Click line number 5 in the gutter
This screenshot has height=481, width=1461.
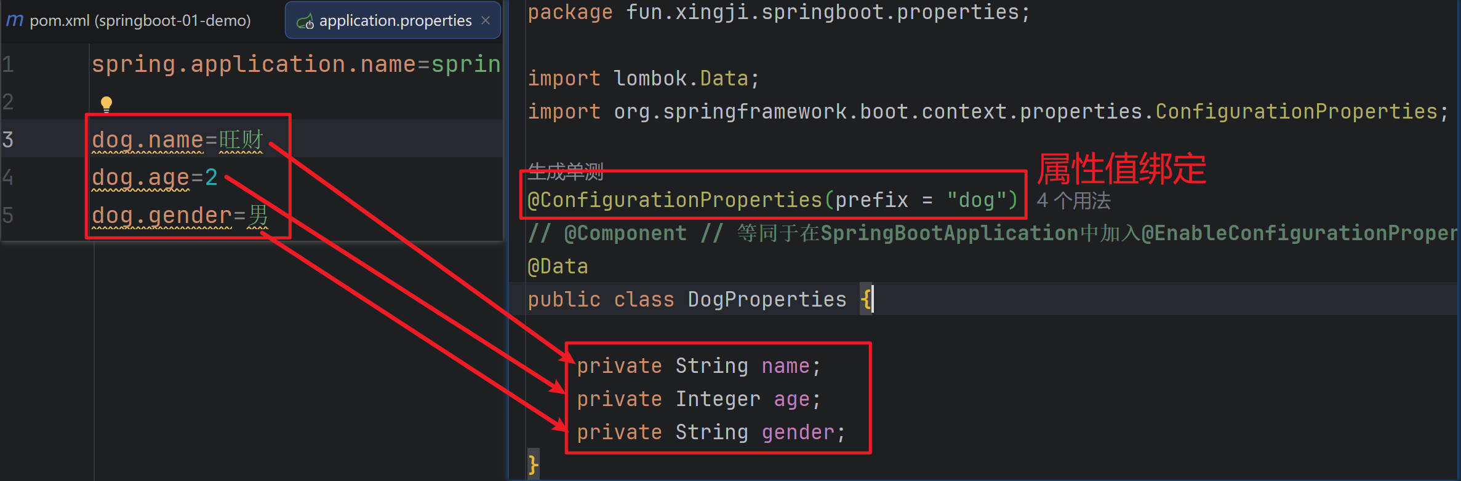point(8,216)
